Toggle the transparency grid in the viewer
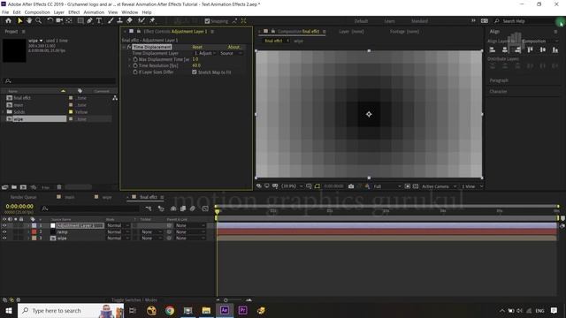The image size is (566, 318). [415, 186]
